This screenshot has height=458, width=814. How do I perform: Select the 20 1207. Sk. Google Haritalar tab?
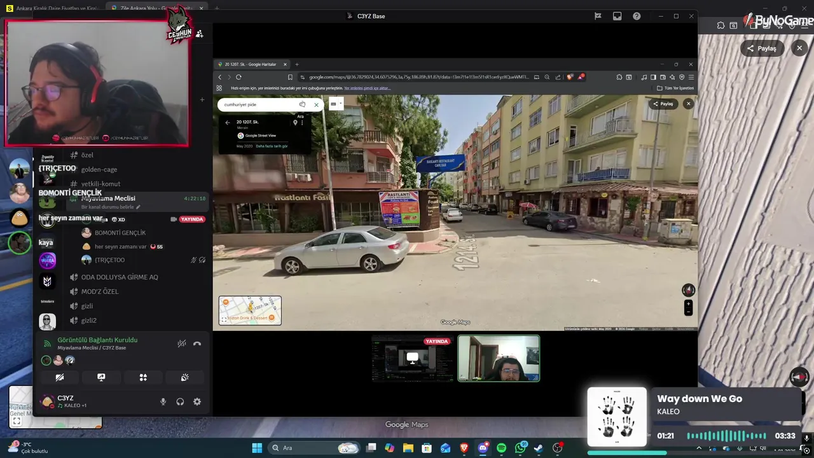[252, 64]
